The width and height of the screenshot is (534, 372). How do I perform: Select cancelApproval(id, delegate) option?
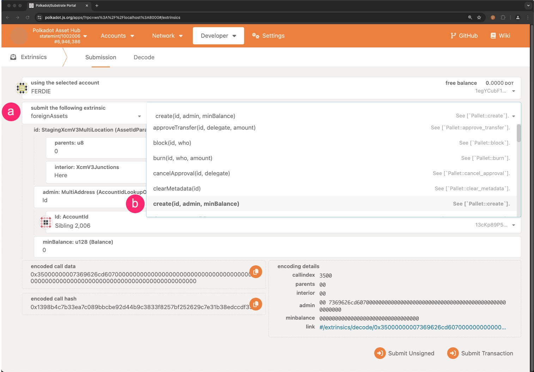[x=332, y=173]
